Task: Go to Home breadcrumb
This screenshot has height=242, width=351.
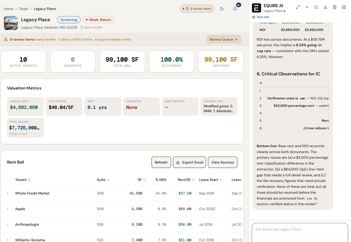Action: pos(9,9)
